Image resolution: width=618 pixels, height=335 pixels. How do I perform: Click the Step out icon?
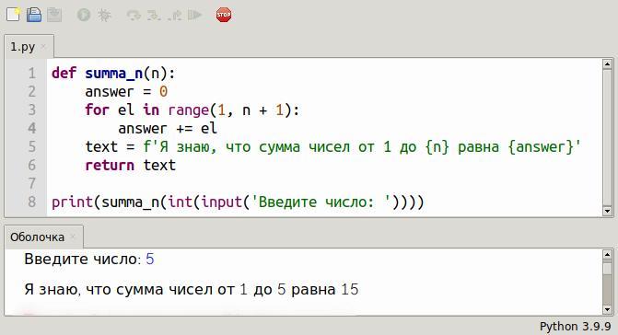click(174, 16)
